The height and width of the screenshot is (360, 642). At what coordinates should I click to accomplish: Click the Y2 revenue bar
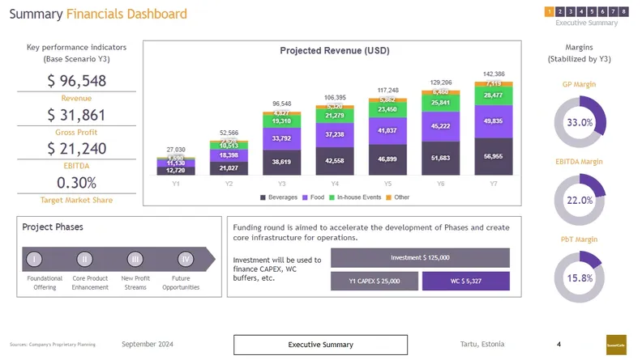tap(229, 158)
